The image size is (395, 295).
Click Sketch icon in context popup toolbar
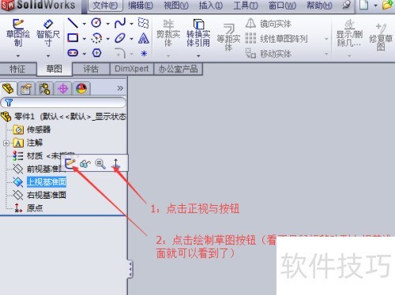(70, 163)
